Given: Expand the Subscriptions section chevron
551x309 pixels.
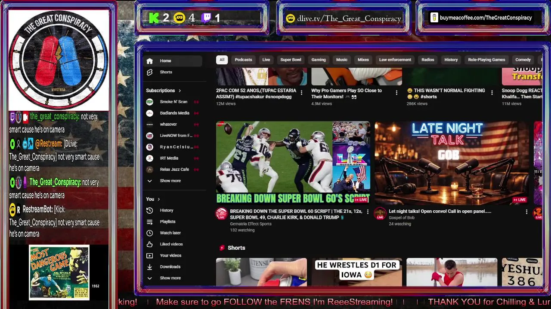Looking at the screenshot, I should click(x=180, y=91).
